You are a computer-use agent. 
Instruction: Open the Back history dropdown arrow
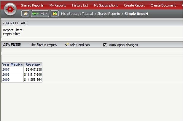pyautogui.click(x=38, y=14)
